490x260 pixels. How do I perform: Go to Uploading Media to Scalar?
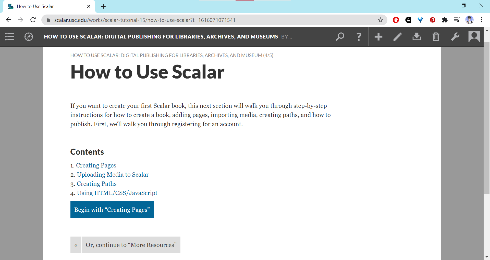[x=113, y=175]
